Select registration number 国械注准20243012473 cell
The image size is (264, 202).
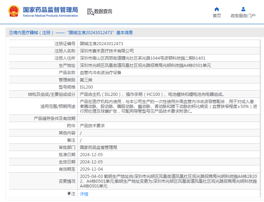tap(101, 44)
